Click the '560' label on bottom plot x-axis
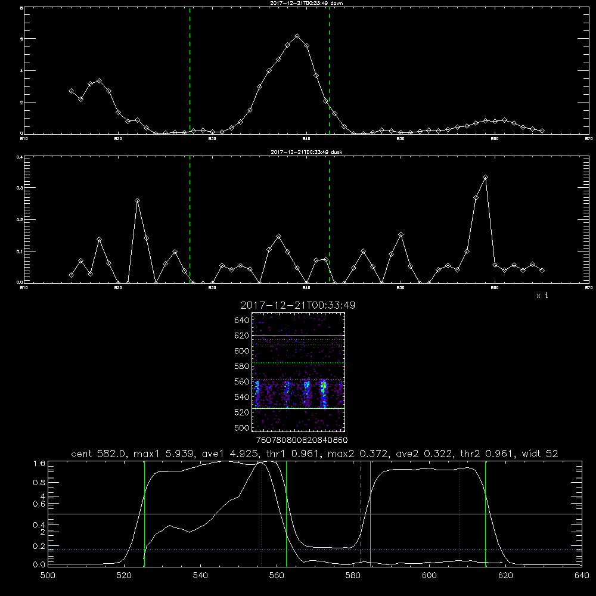596x596 pixels. (x=277, y=576)
